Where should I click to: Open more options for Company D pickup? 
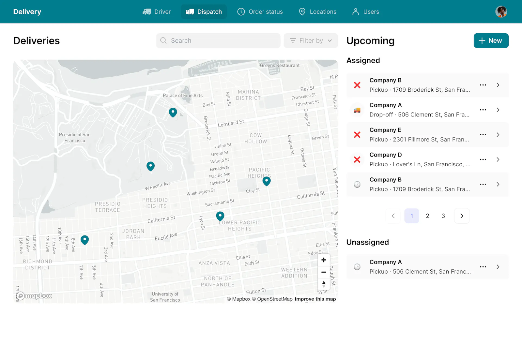tap(483, 159)
